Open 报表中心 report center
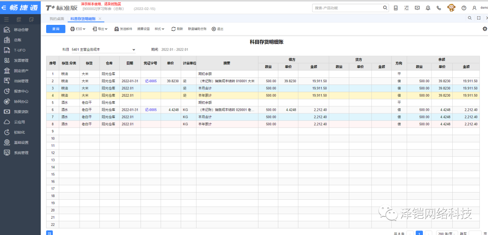This screenshot has height=235, width=488. click(21, 91)
